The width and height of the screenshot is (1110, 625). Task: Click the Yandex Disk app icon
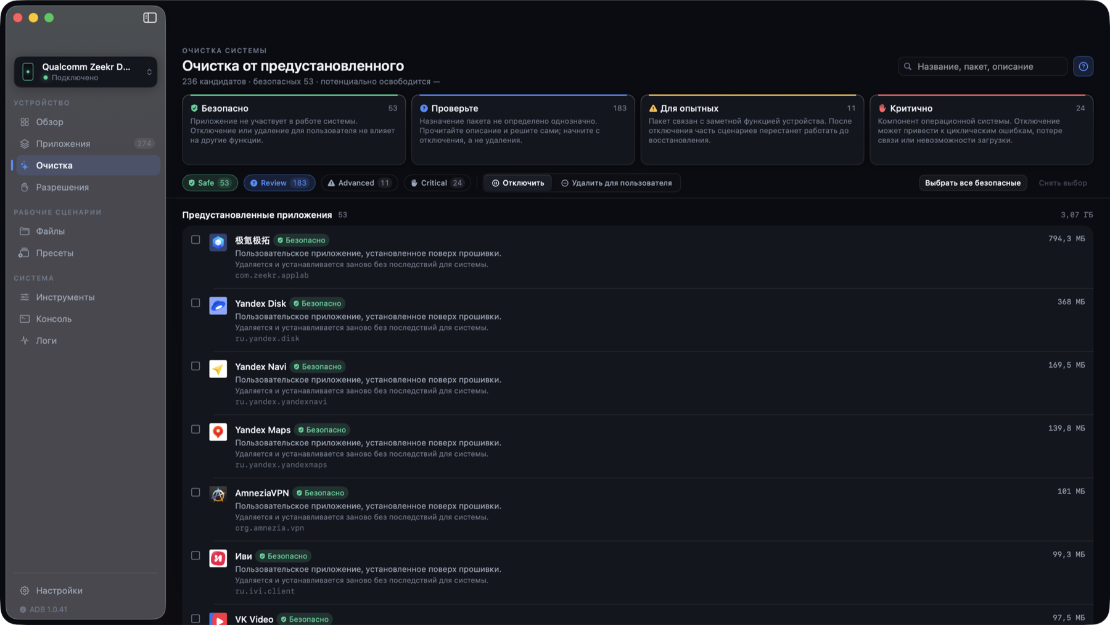[x=218, y=306]
